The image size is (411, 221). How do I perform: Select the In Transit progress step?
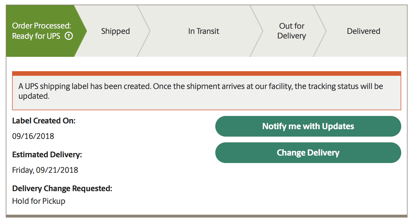coord(203,31)
